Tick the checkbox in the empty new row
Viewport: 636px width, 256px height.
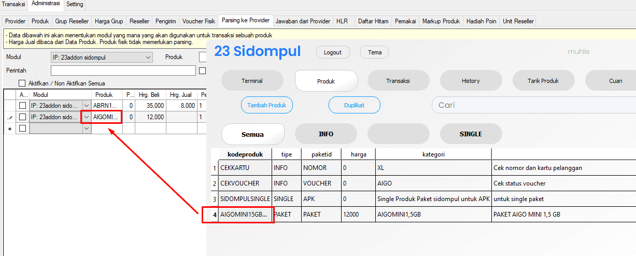point(22,128)
